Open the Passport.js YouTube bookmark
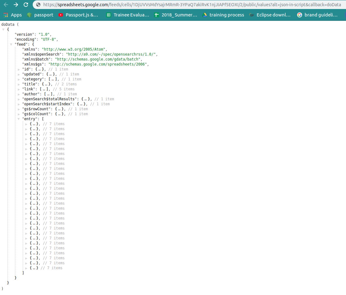This screenshot has height=295, width=346. click(x=78, y=15)
